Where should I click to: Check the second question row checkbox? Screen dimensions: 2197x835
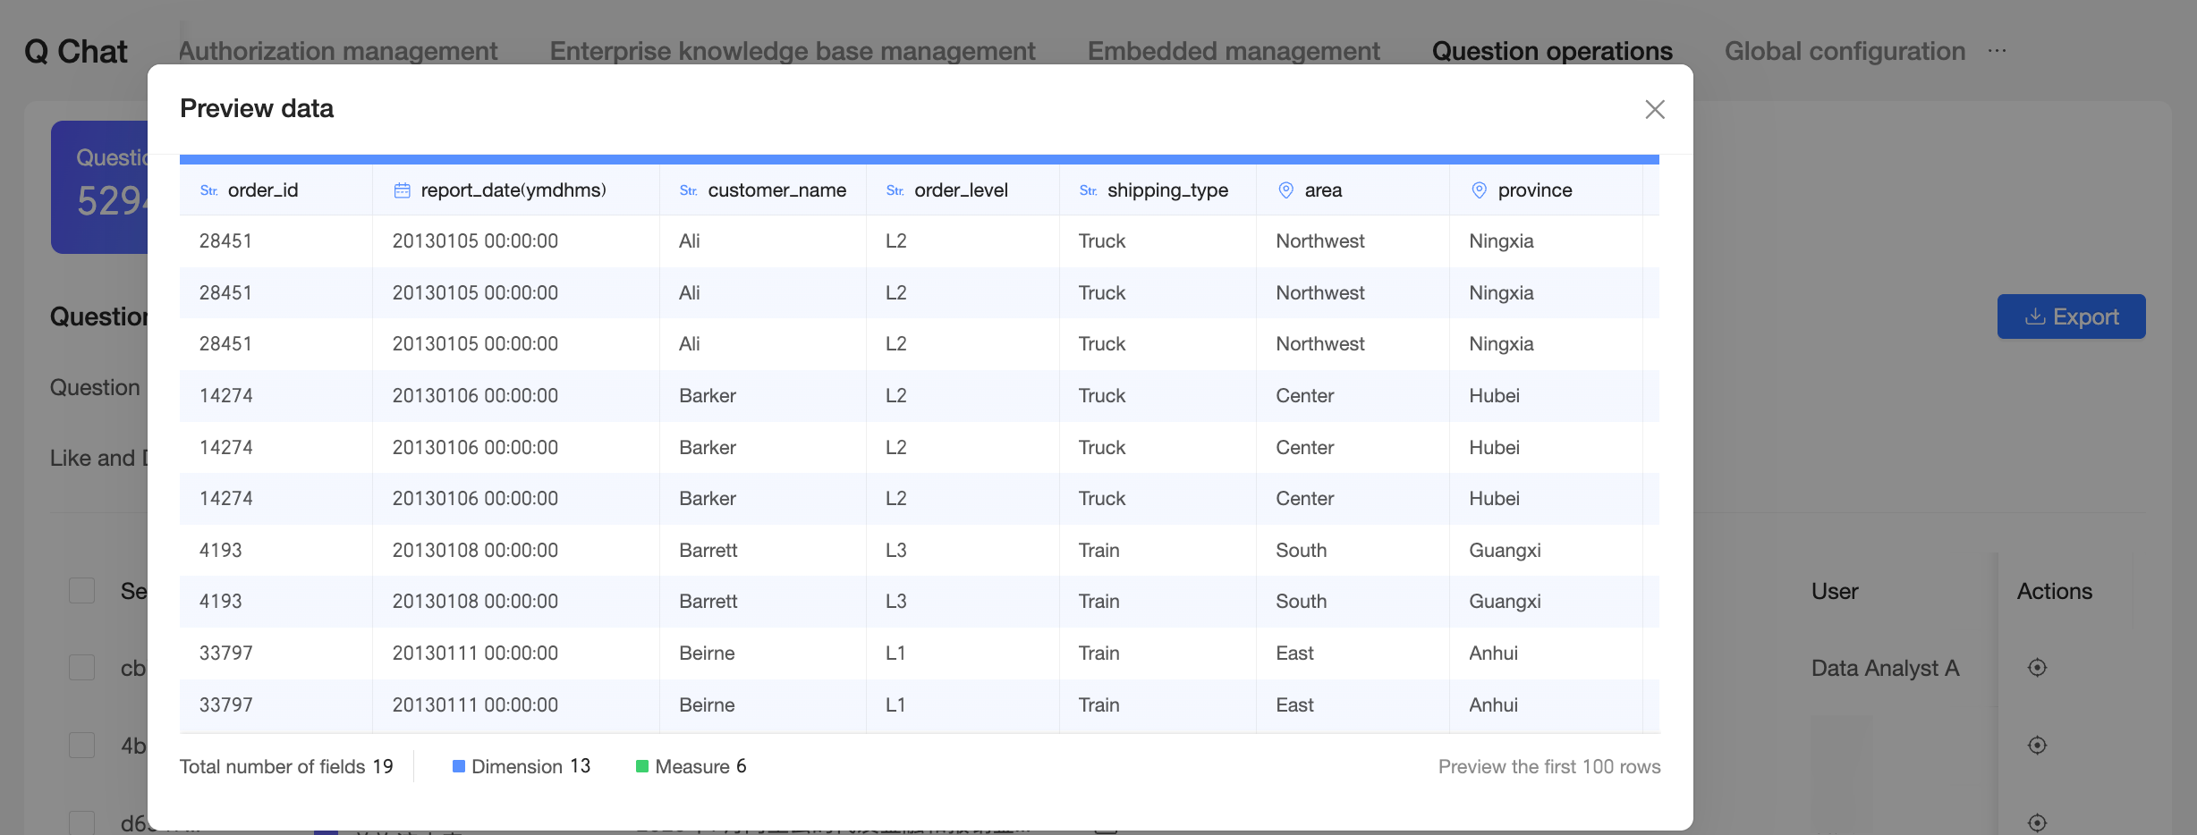82,745
